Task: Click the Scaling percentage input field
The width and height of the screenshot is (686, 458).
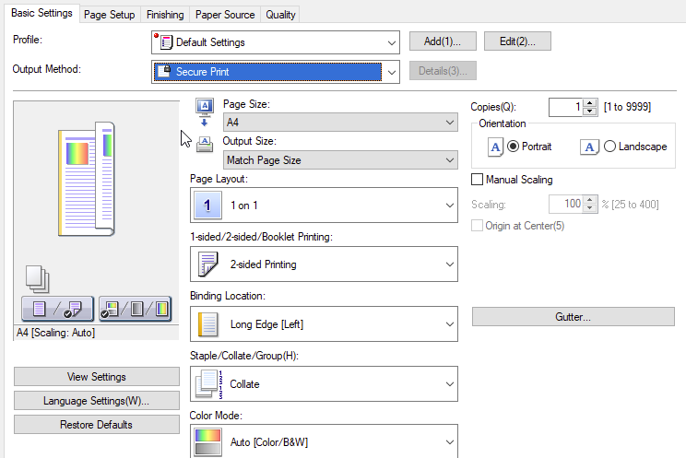Action: pos(566,204)
